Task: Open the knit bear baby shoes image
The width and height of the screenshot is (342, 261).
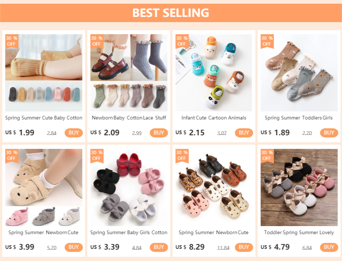Action: click(x=44, y=187)
